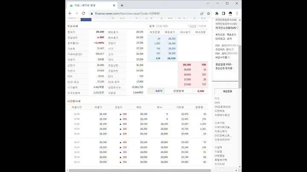The height and width of the screenshot is (172, 307).
Task: Open DN오토모티브 in recent list
Action: pos(223,107)
